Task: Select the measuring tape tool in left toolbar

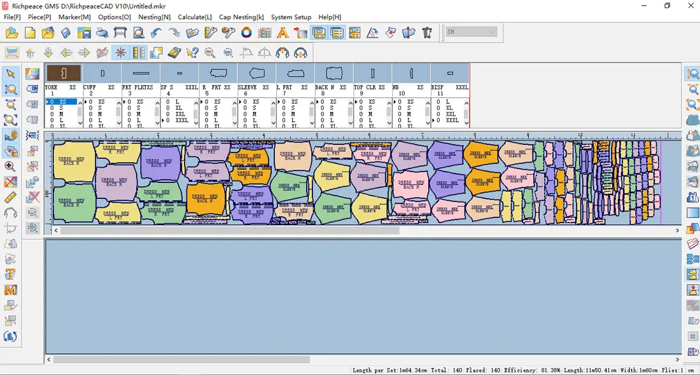Action: click(x=9, y=198)
